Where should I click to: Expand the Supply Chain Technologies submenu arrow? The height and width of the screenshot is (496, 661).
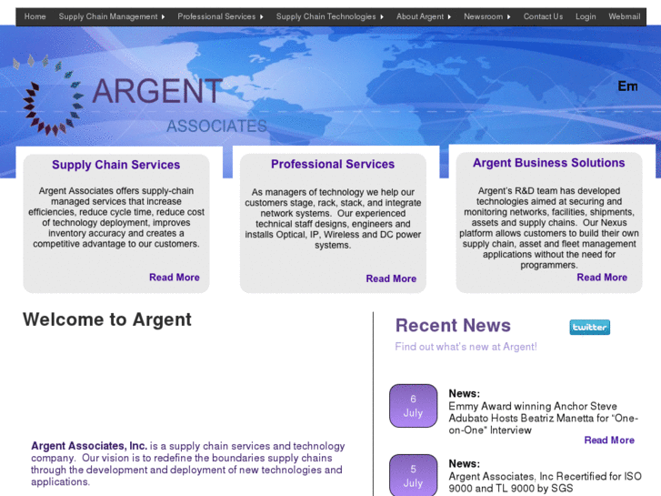pos(382,17)
